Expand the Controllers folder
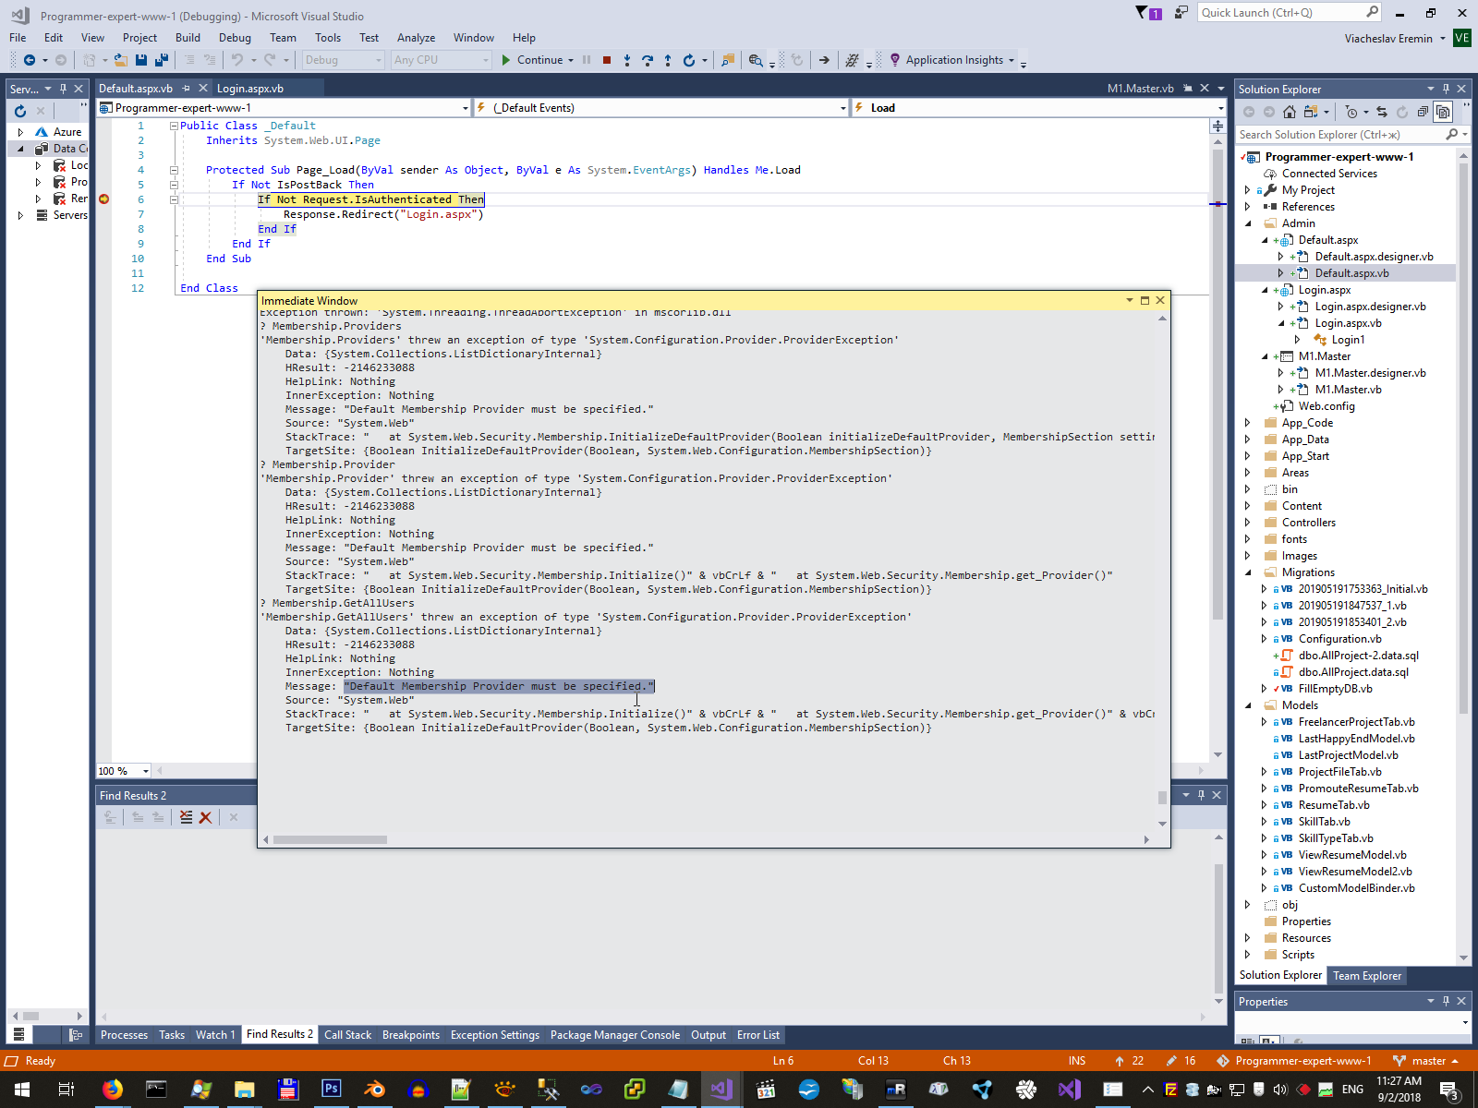Viewport: 1478px width, 1108px height. [x=1248, y=523]
